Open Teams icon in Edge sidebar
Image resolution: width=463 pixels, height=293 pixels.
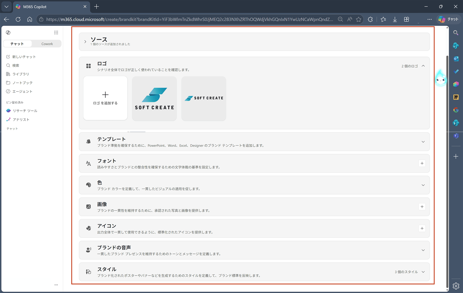456,136
